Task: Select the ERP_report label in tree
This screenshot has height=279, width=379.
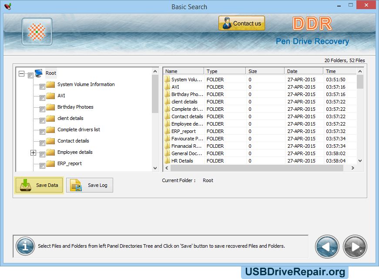Action: tap(70, 164)
